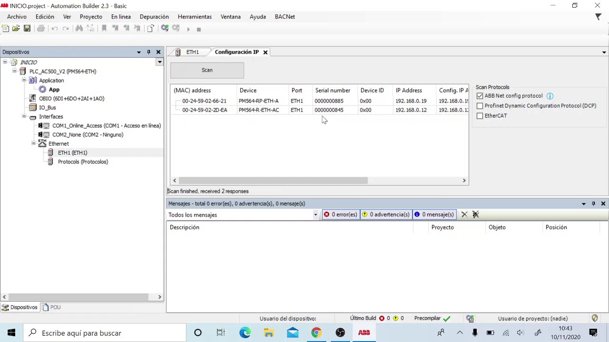Open the Herramientas menu
This screenshot has width=609, height=342.
(195, 17)
